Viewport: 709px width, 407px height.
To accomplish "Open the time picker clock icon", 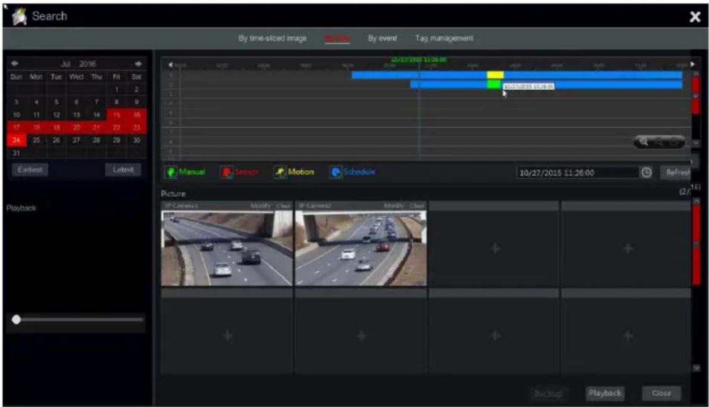I will (646, 173).
